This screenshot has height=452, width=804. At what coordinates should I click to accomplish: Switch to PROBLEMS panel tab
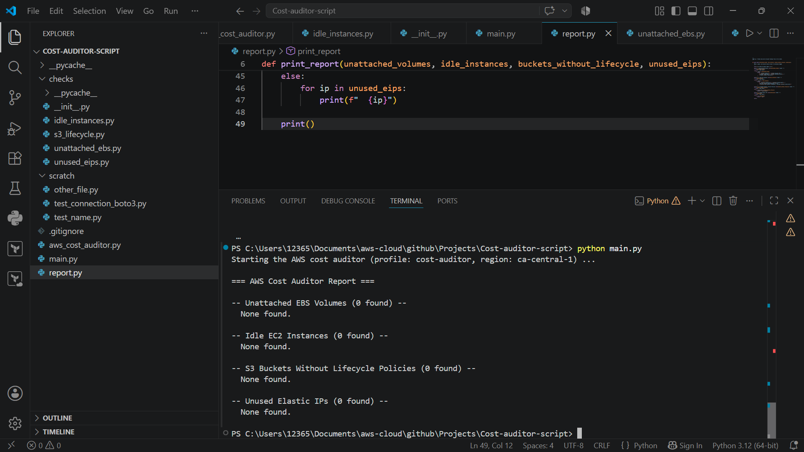[248, 201]
